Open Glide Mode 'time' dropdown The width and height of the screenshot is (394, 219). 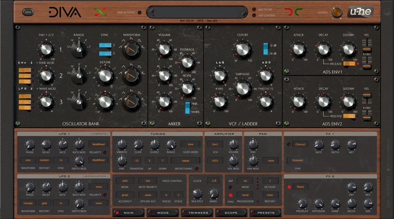tap(191, 144)
